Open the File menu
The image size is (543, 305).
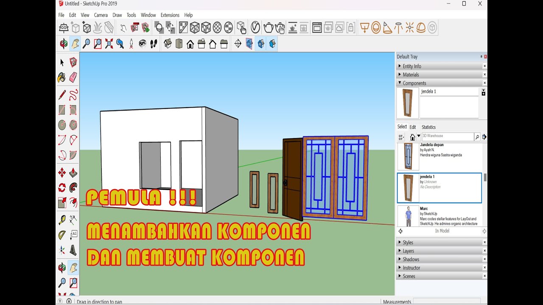coord(62,15)
